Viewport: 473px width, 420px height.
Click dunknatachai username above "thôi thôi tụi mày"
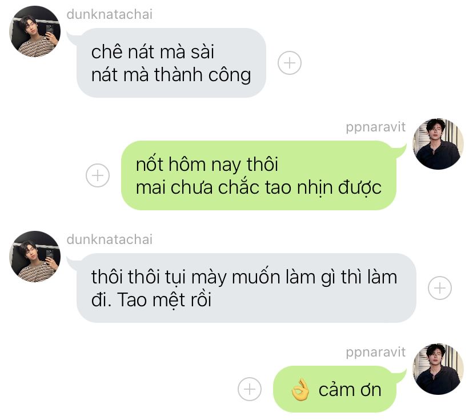(110, 239)
